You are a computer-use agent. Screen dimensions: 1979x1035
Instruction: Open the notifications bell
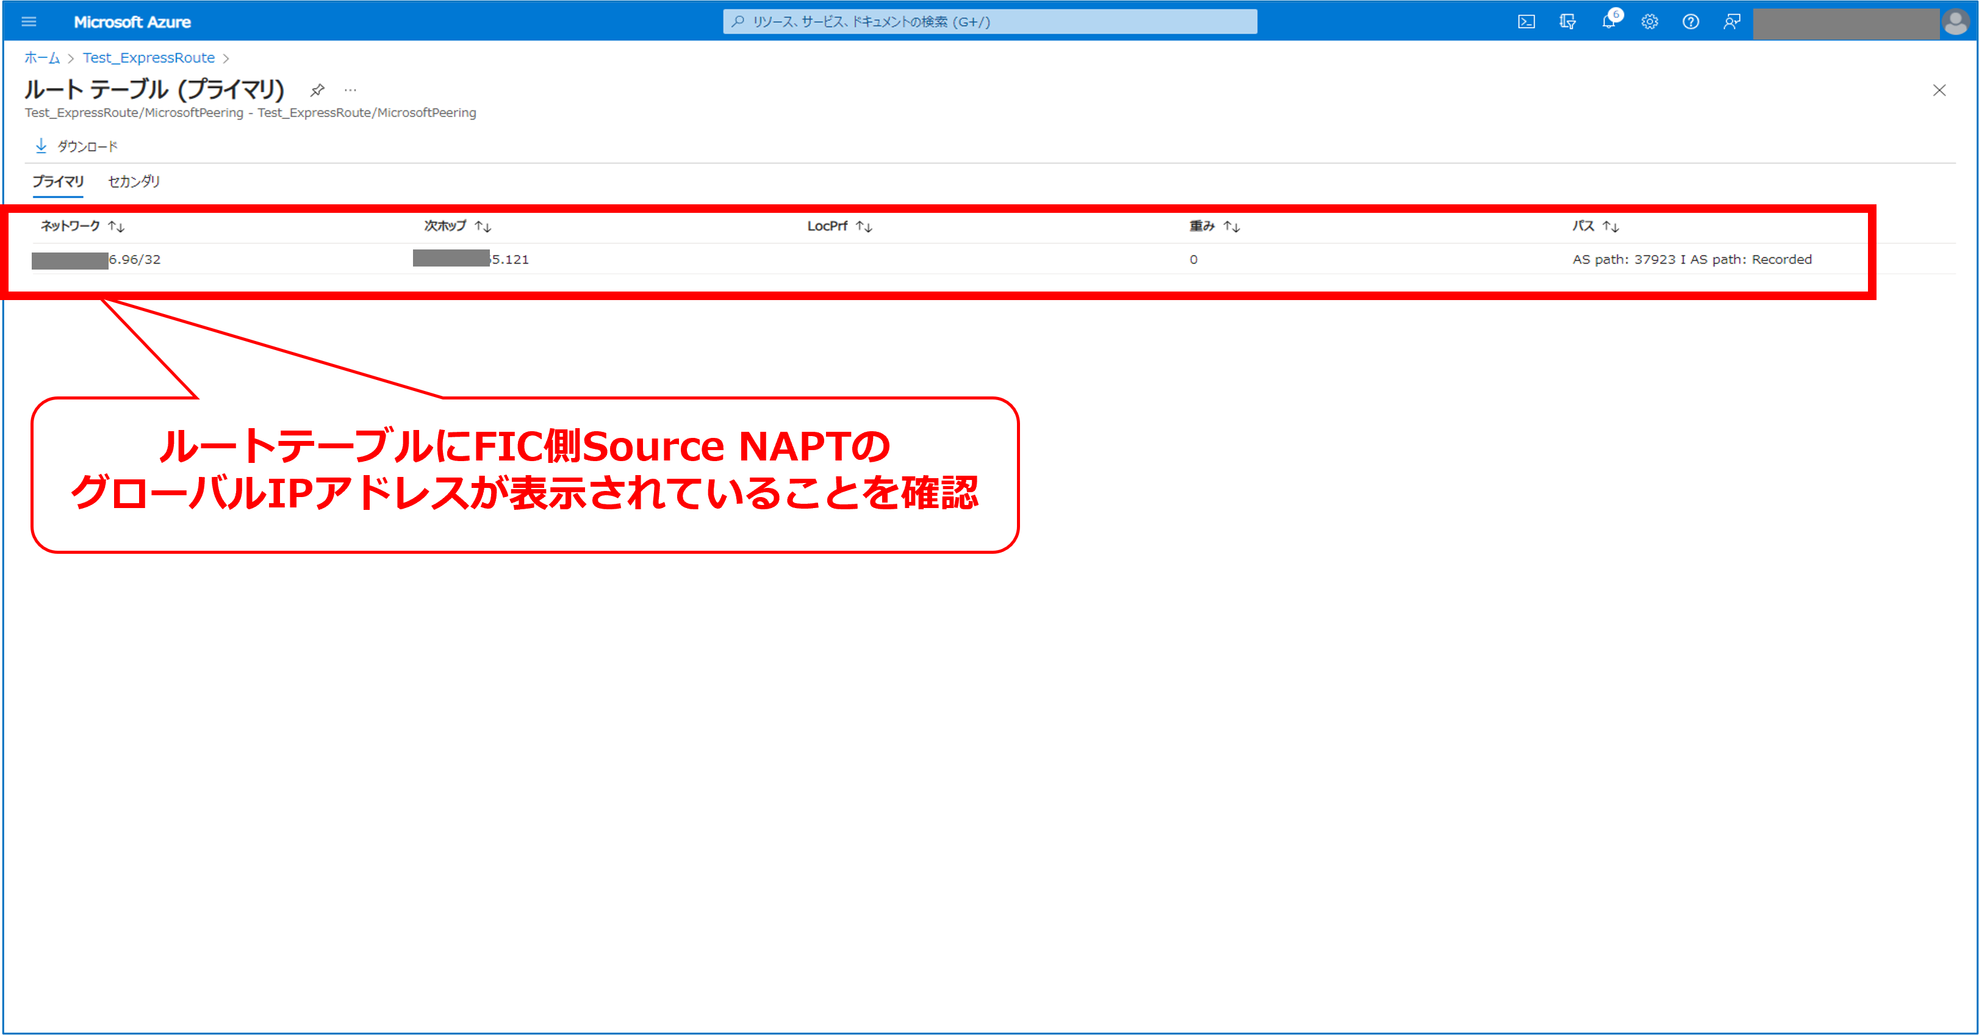coord(1609,21)
